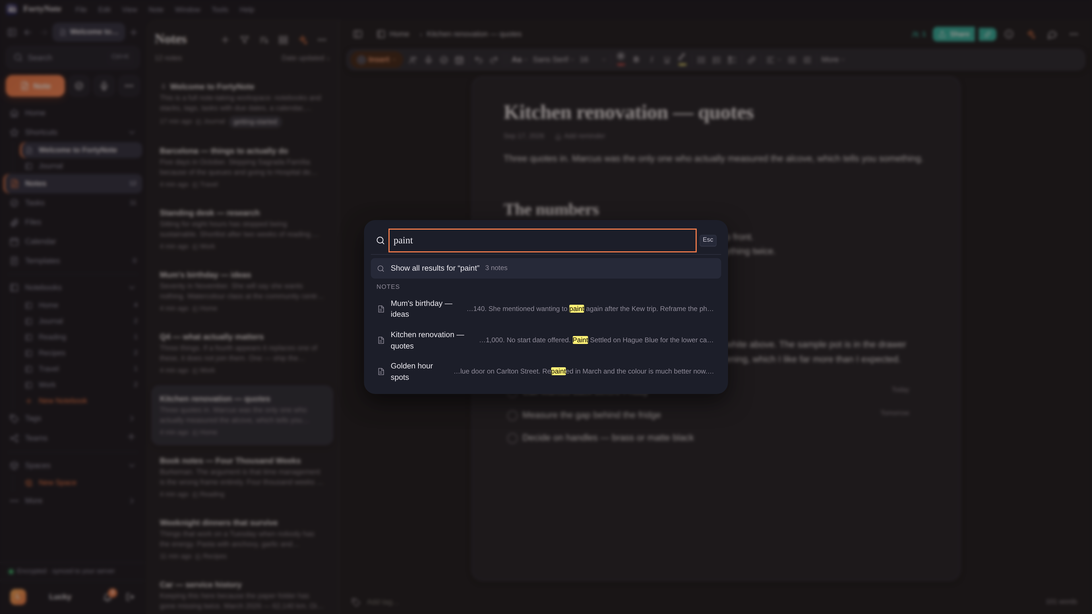Open the "Mum's birthday — ideas" search result
The height and width of the screenshot is (614, 1092).
546,309
